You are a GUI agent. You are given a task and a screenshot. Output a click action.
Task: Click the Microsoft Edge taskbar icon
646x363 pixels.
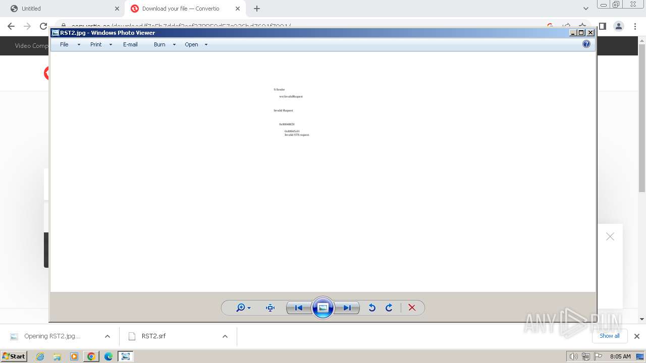tap(108, 356)
